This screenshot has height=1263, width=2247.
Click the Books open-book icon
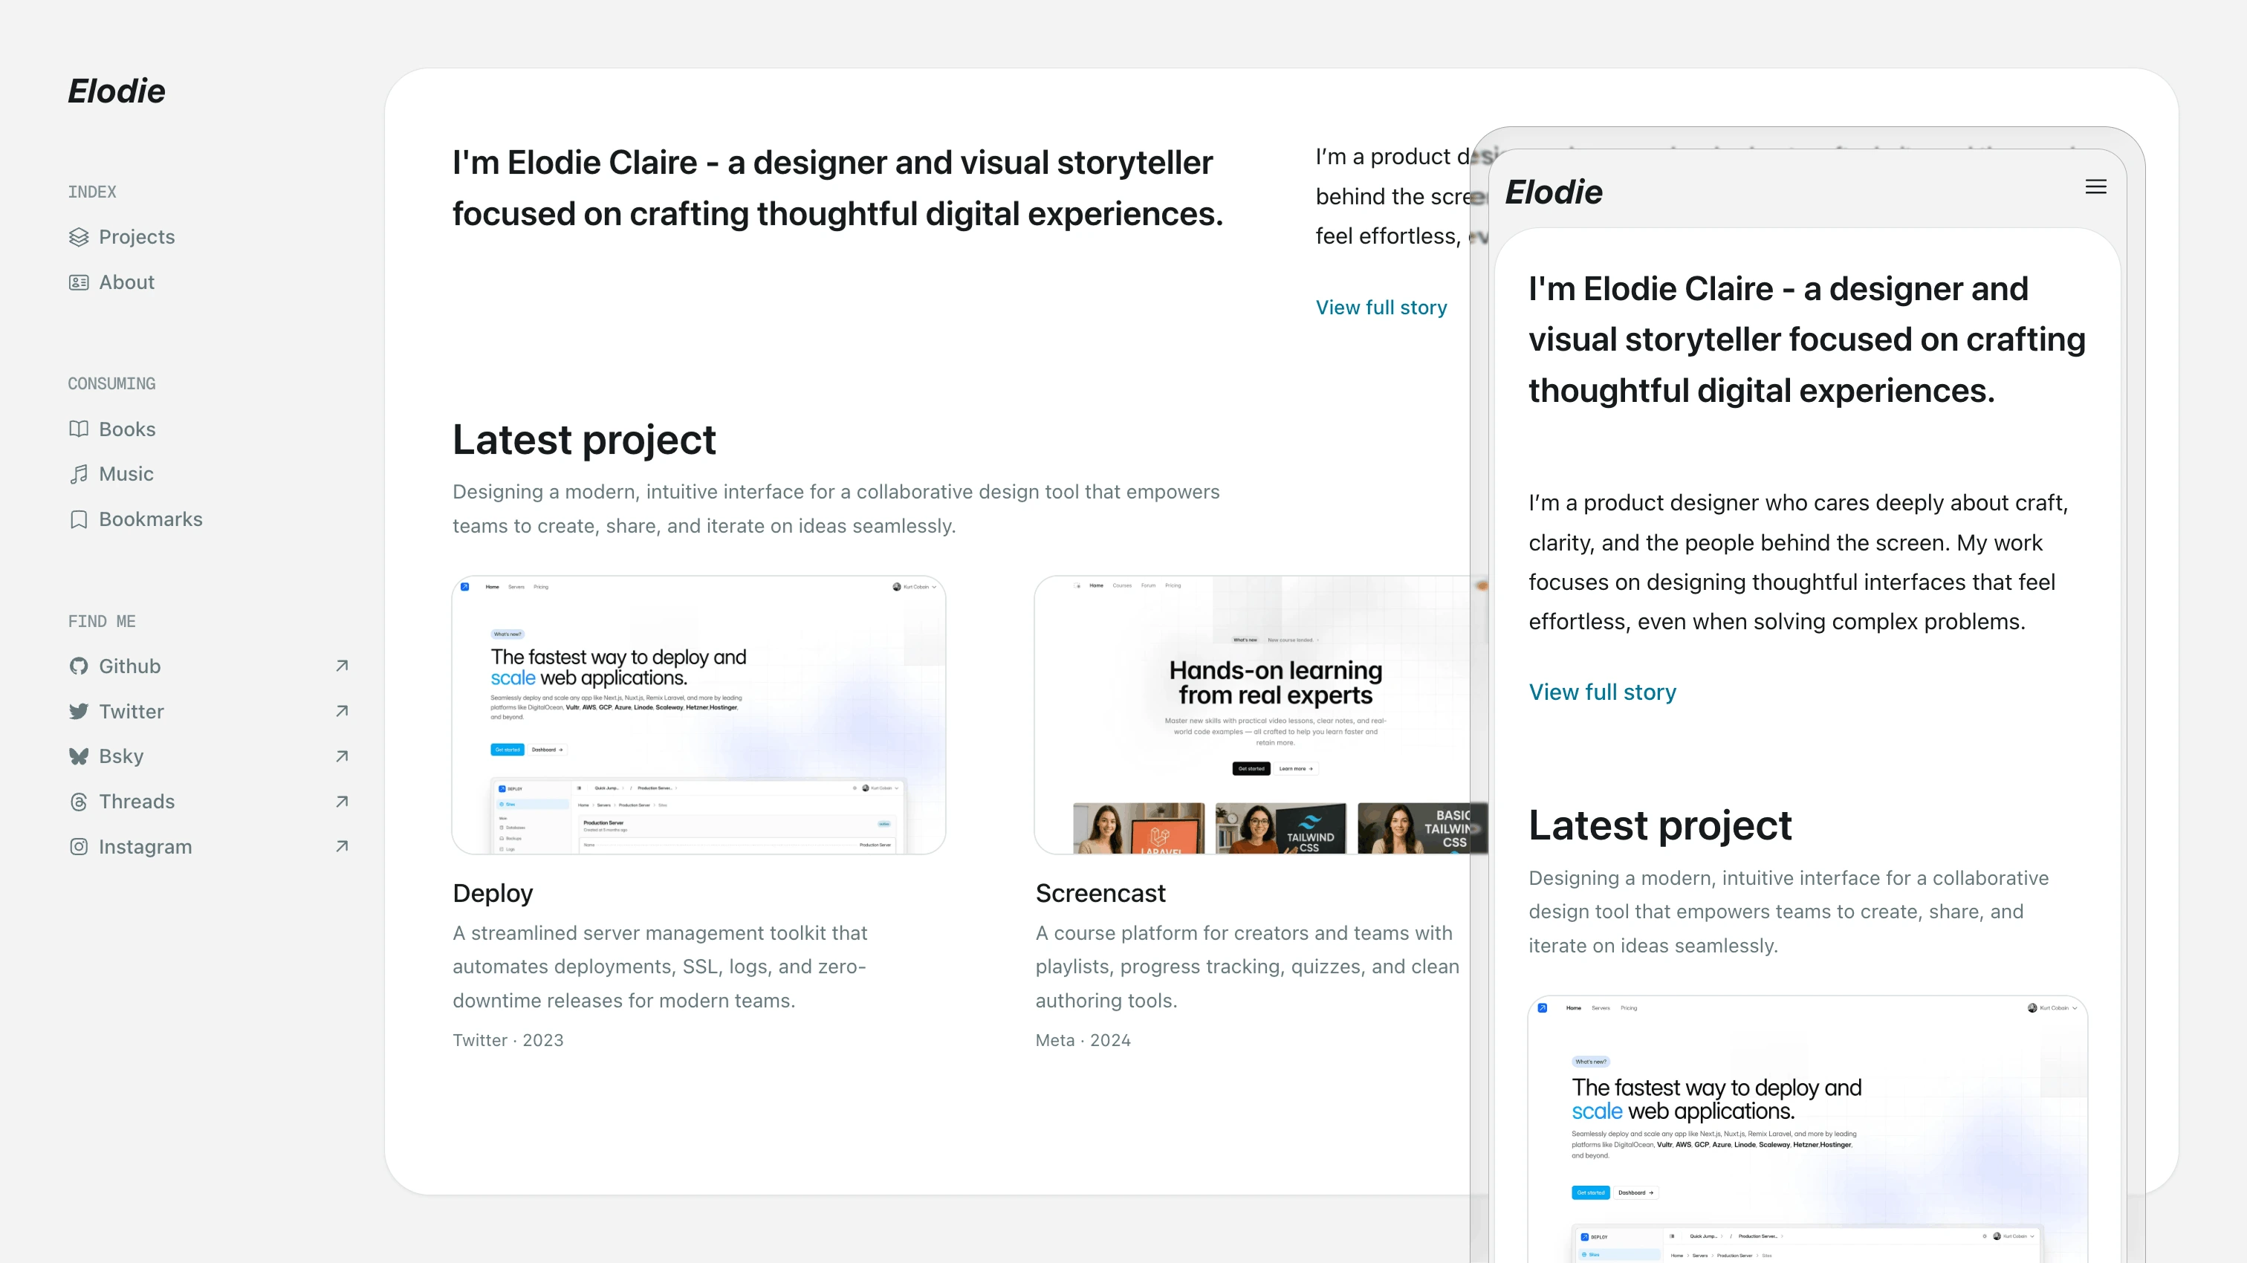point(79,429)
